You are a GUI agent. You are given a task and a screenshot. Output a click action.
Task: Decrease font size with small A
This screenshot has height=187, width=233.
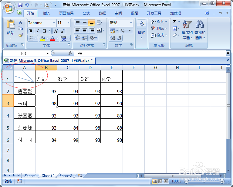tap(62, 31)
